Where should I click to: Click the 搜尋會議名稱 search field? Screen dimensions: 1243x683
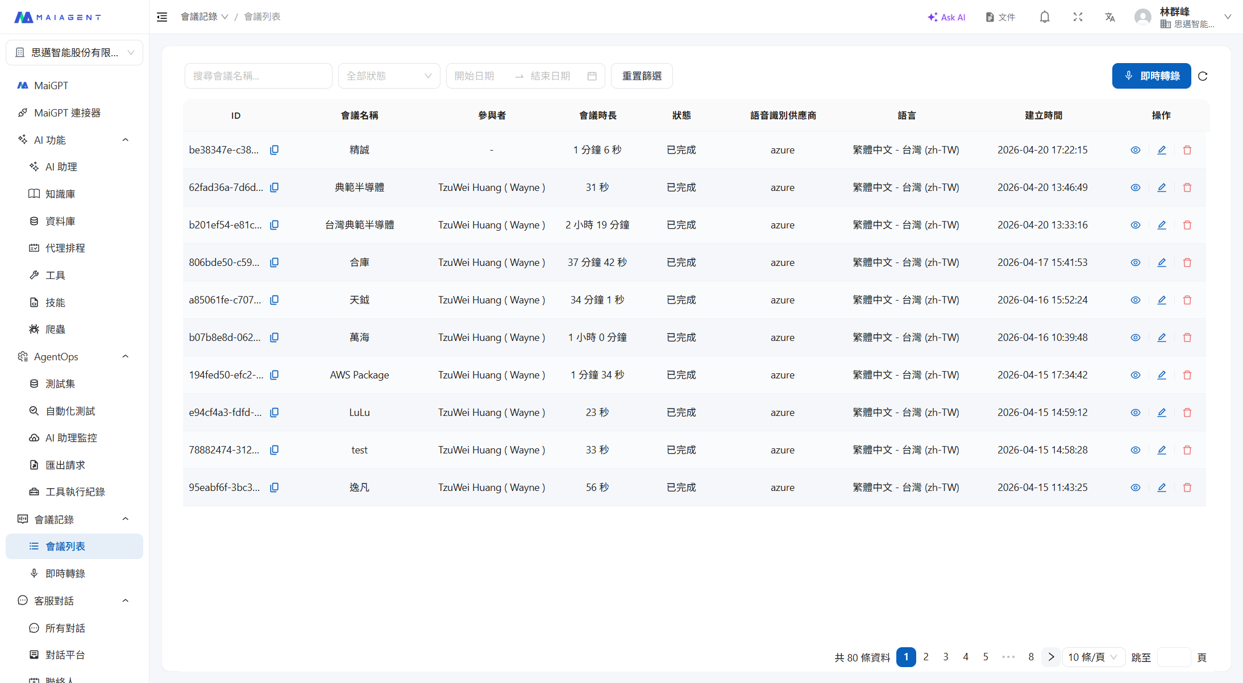(258, 76)
